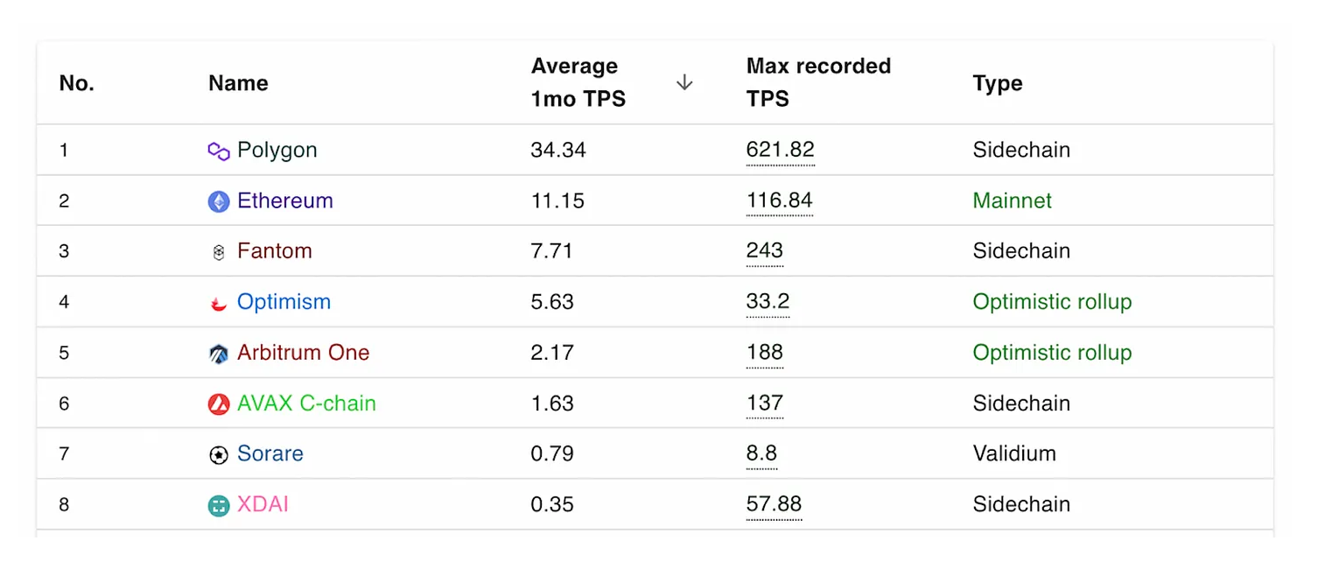This screenshot has width=1318, height=576.
Task: Click Polygon's 621.82 max TPS value
Action: point(781,151)
